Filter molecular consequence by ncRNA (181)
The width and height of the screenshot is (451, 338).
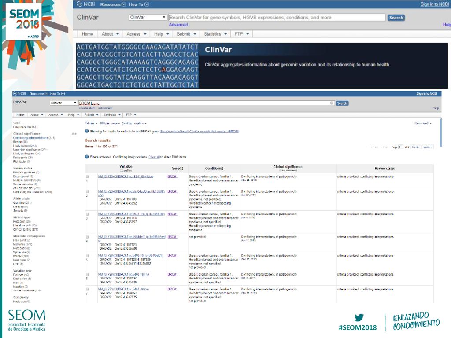pyautogui.click(x=21, y=256)
